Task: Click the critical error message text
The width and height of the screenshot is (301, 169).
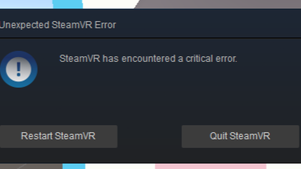Action: (x=148, y=58)
